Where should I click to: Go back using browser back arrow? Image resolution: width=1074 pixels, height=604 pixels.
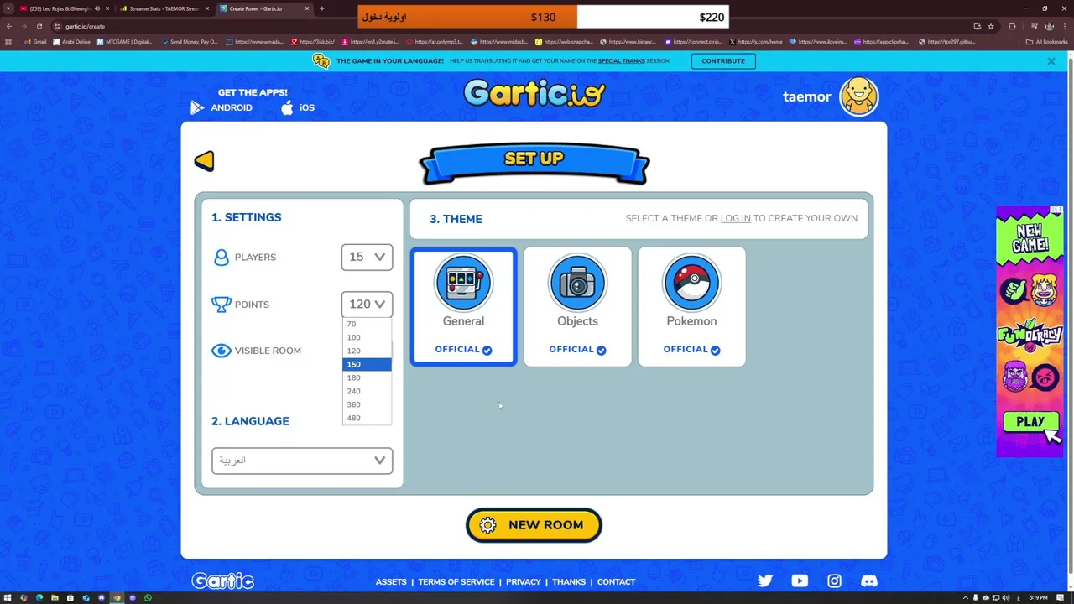tap(9, 26)
